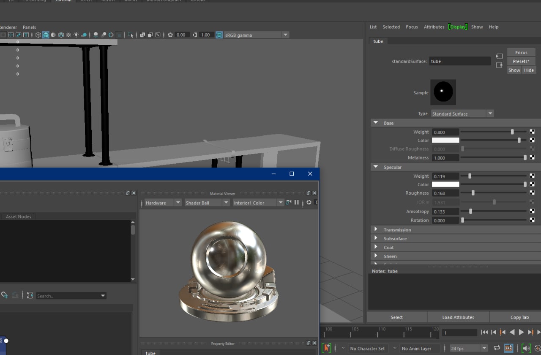The width and height of the screenshot is (541, 355).
Task: Close the Material Viewer panel
Action: point(314,193)
